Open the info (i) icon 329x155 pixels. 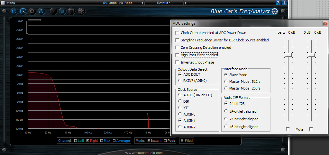coord(284,3)
